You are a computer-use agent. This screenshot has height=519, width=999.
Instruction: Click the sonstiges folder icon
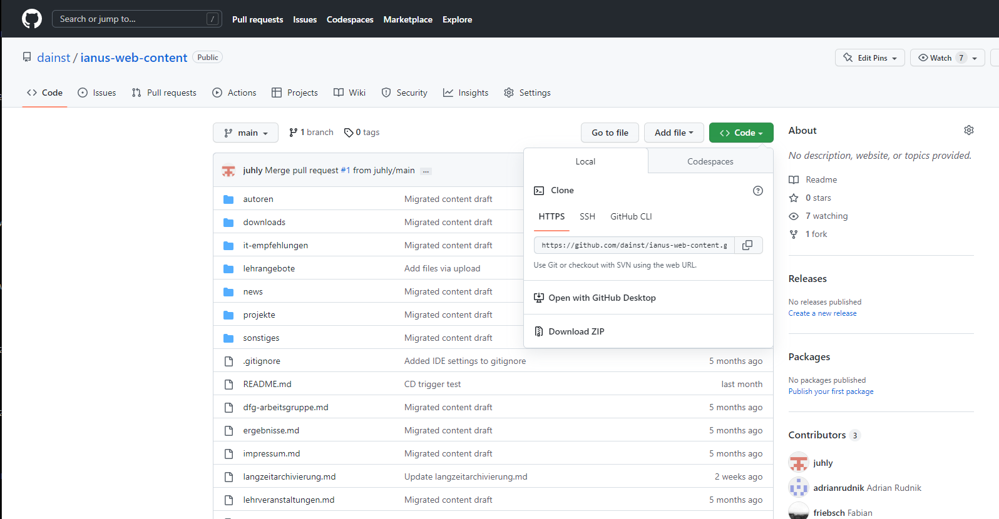pyautogui.click(x=228, y=338)
